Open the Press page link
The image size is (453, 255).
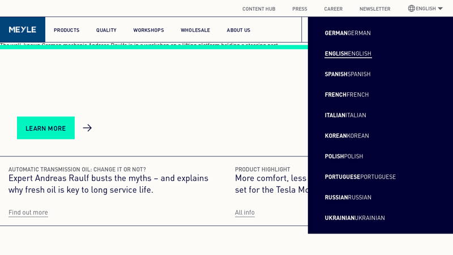point(300,8)
